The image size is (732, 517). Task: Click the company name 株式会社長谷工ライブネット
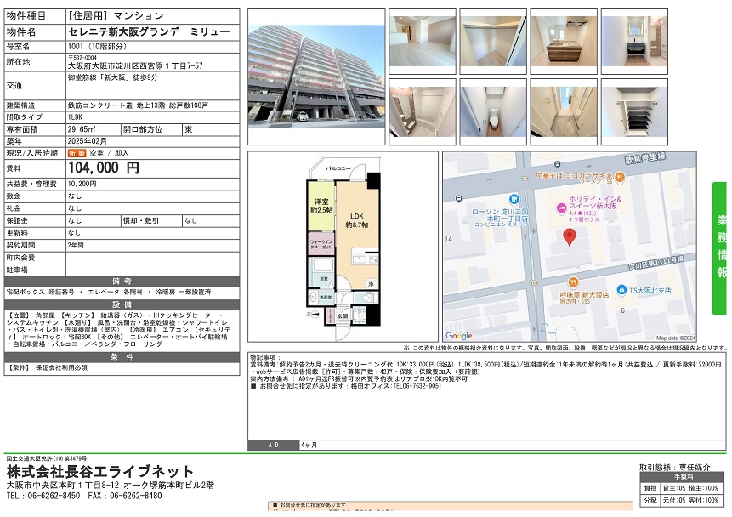(100, 472)
